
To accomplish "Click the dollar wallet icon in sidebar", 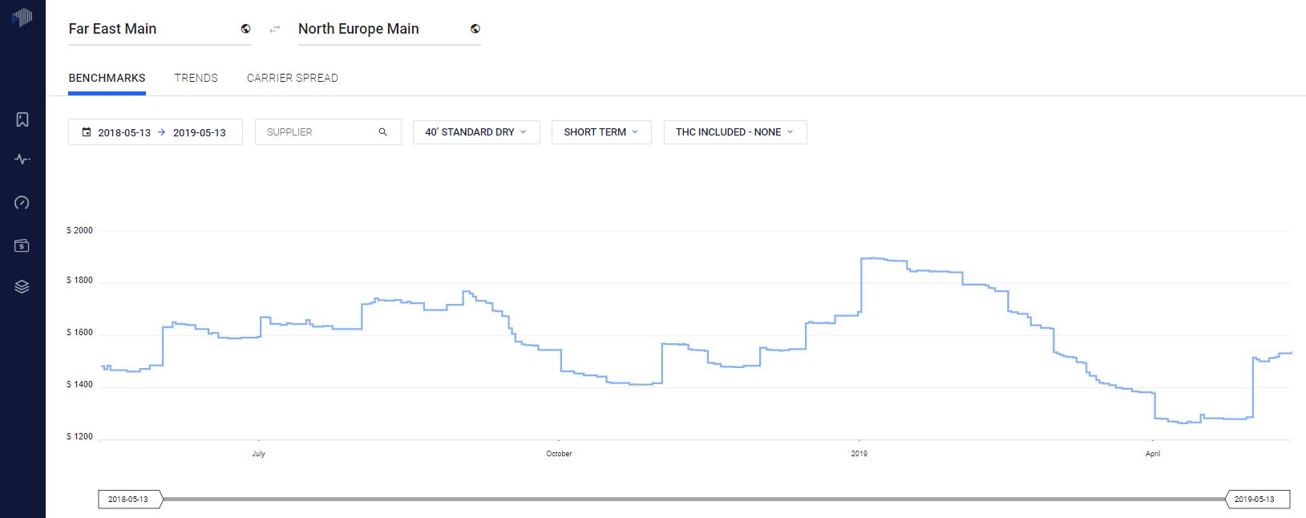I will 22,245.
